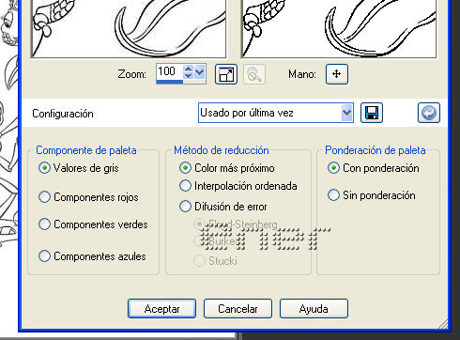Image resolution: width=460 pixels, height=340 pixels.
Task: Decrease zoom with the down spinner arrow
Action: pyautogui.click(x=188, y=76)
